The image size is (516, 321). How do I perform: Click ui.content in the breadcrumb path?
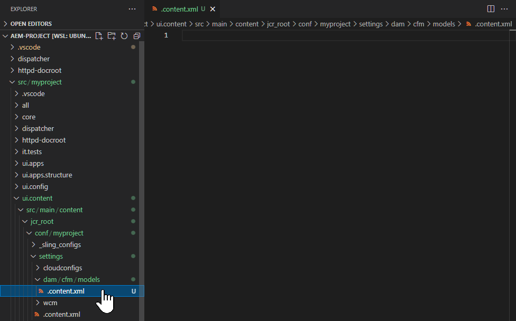pyautogui.click(x=171, y=24)
